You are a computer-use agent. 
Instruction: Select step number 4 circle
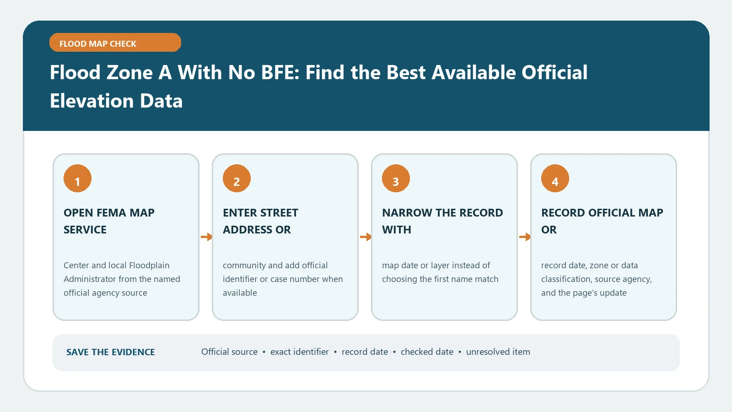click(x=555, y=179)
